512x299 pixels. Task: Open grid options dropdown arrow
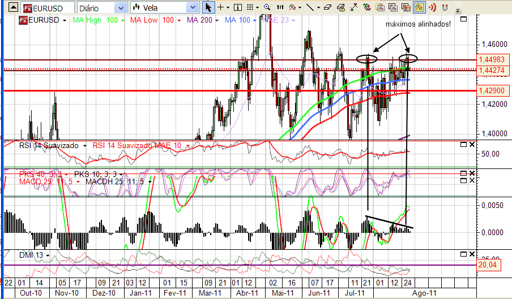point(257,7)
